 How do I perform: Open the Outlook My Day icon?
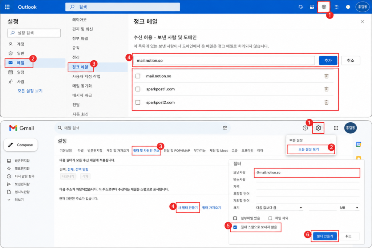(312, 7)
